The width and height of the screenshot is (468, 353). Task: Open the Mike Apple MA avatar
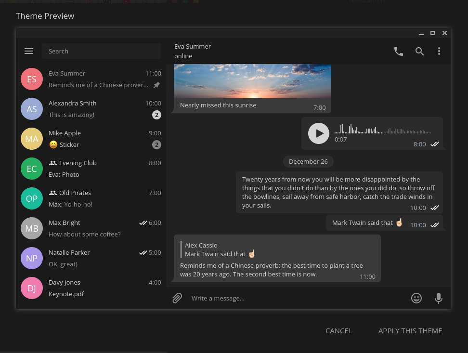(x=32, y=139)
